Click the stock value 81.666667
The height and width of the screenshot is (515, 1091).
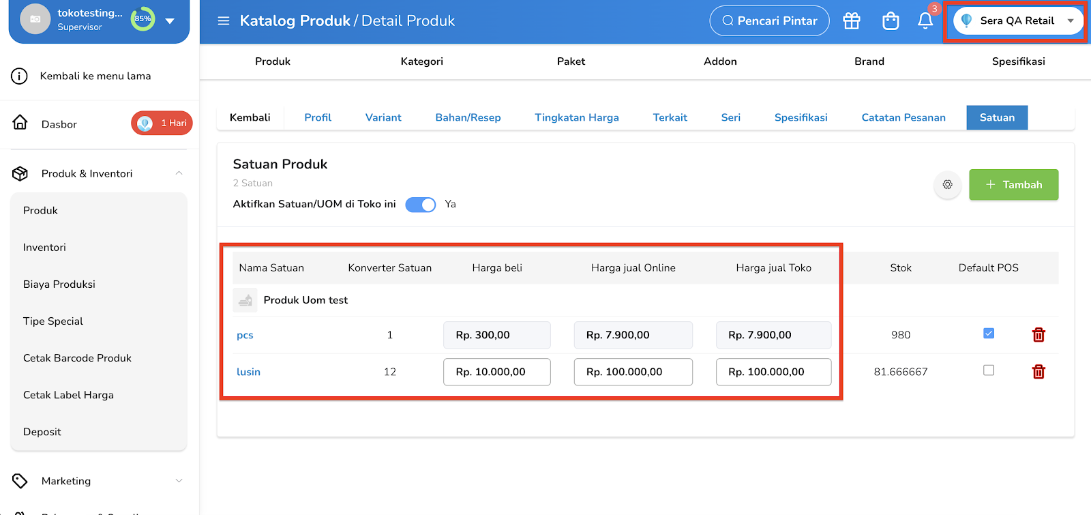click(901, 372)
